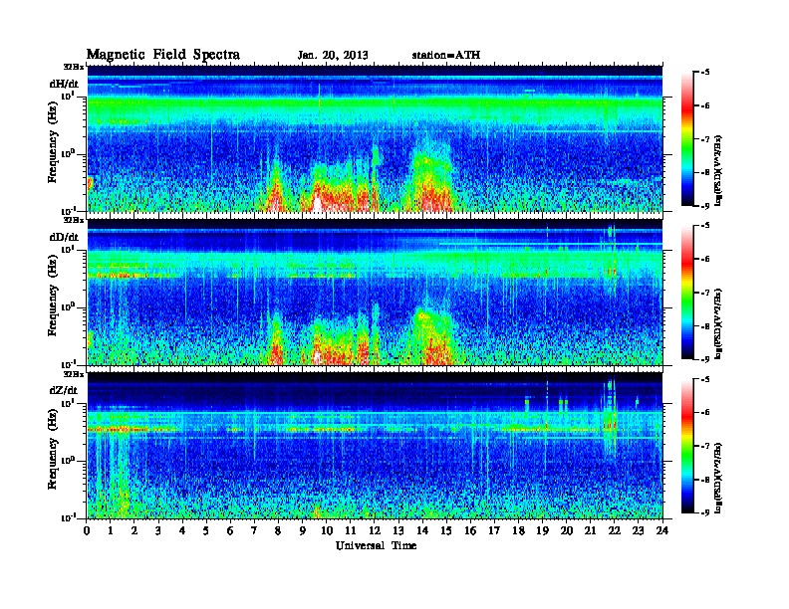Screen dimensions: 789x609
Task: Click the hour 6 tick label
Action: click(x=230, y=531)
